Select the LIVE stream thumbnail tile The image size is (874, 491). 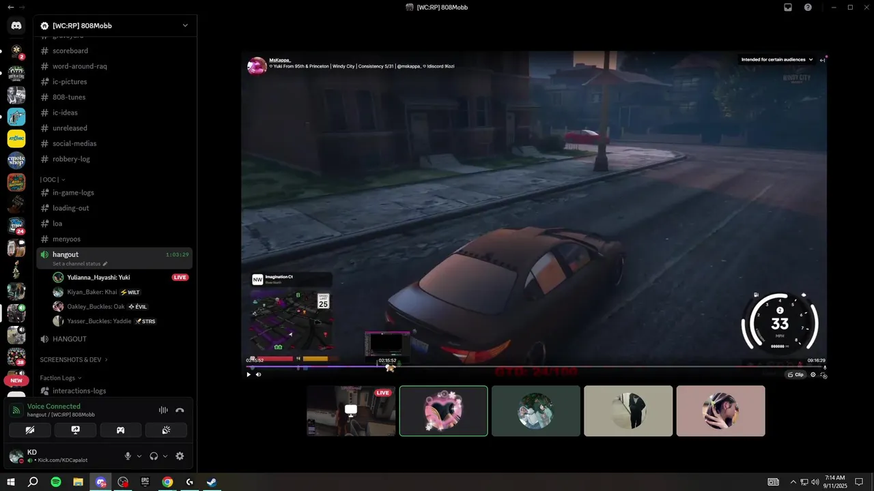[351, 411]
